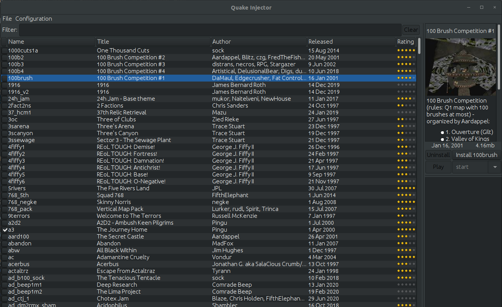Screen dimensions: 502x307
Task: Sort maps by the Rating column
Action: pyautogui.click(x=406, y=41)
